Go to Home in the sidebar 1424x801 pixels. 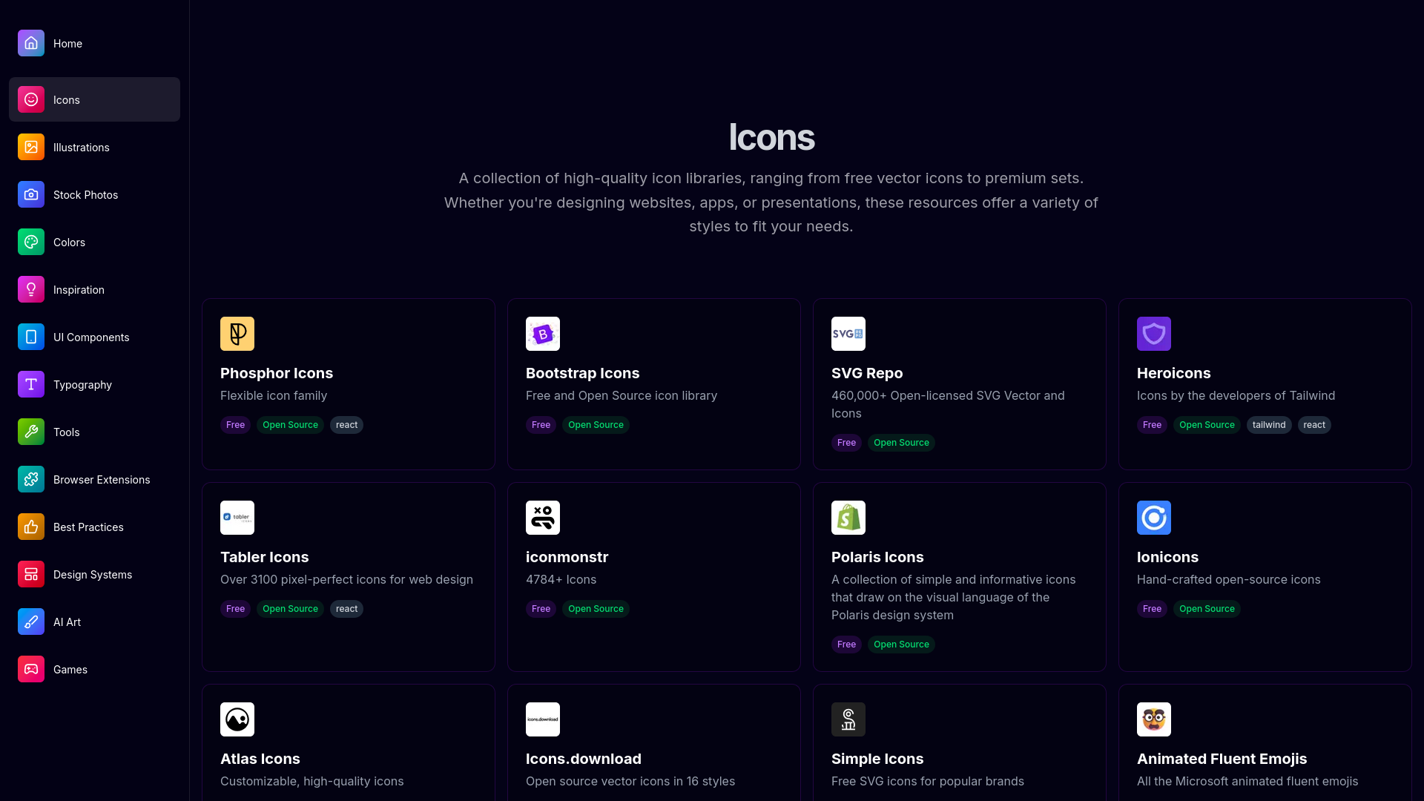[94, 43]
